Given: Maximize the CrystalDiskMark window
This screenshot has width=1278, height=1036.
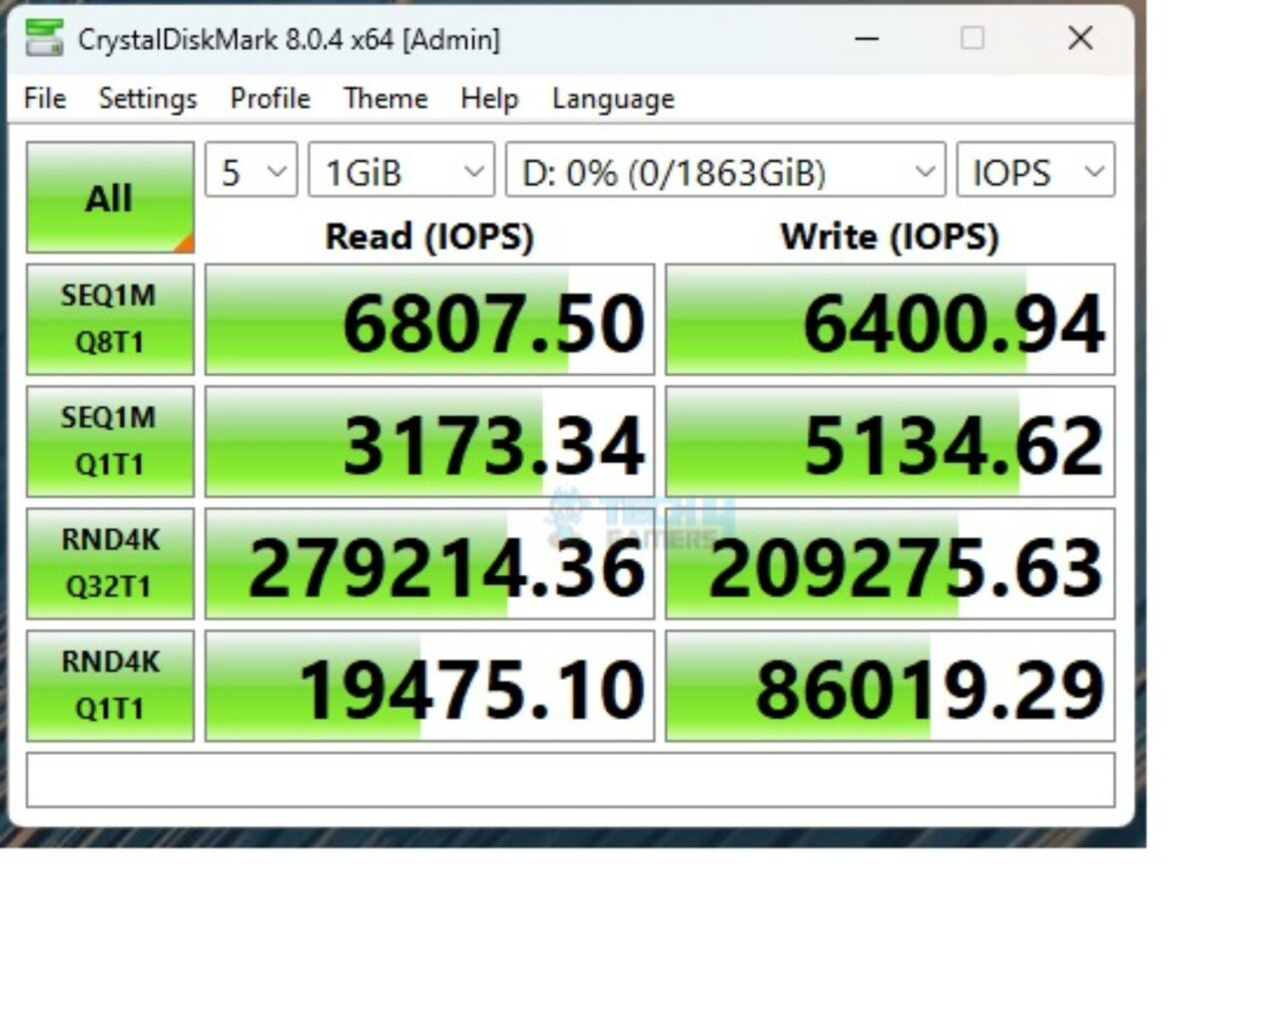Looking at the screenshot, I should (x=972, y=39).
